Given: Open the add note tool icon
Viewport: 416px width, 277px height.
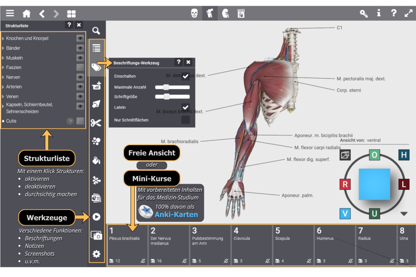Looking at the screenshot, I should (x=96, y=86).
